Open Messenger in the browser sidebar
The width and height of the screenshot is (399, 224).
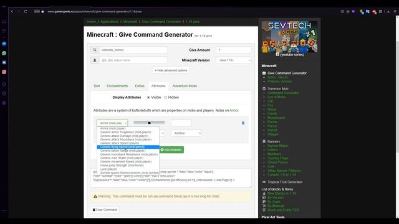(x=4, y=44)
